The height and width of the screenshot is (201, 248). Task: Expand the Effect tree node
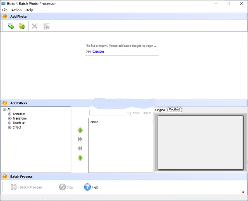tap(10, 127)
